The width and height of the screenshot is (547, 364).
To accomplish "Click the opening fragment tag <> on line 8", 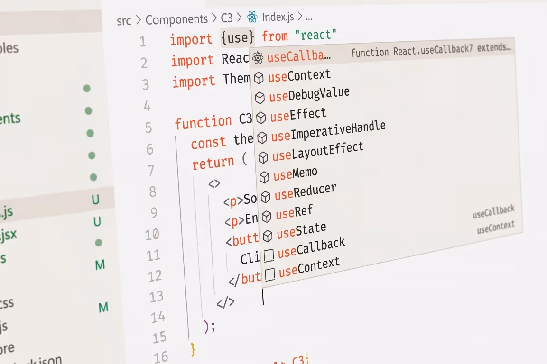I will click(x=214, y=183).
